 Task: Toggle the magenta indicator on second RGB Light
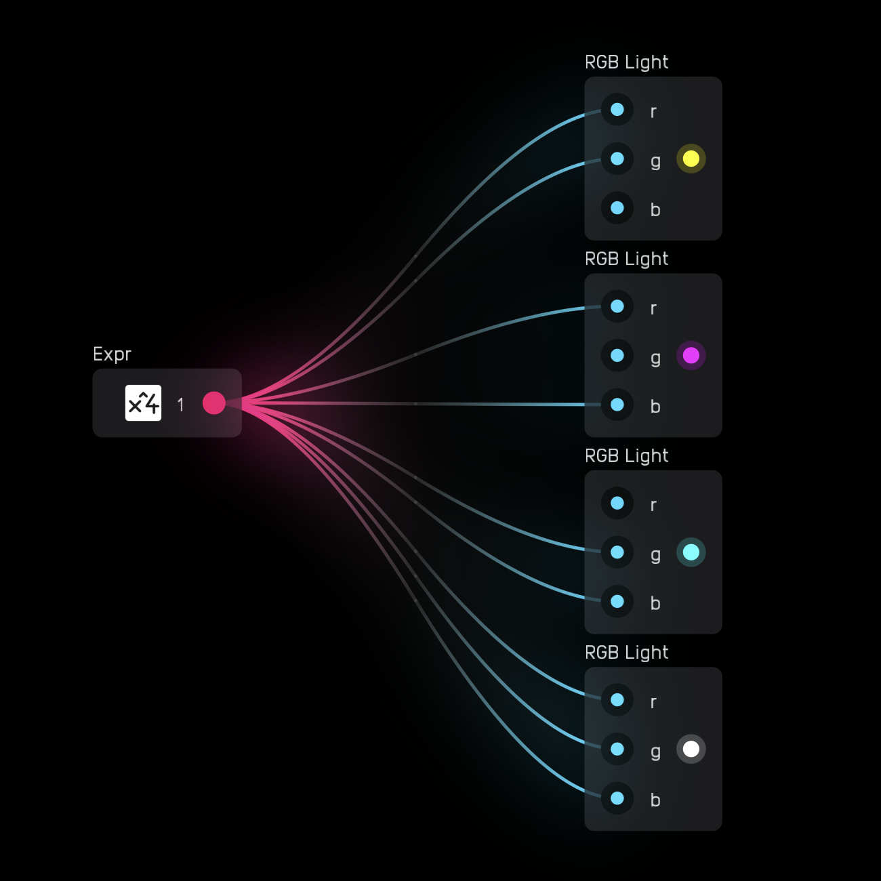coord(691,355)
